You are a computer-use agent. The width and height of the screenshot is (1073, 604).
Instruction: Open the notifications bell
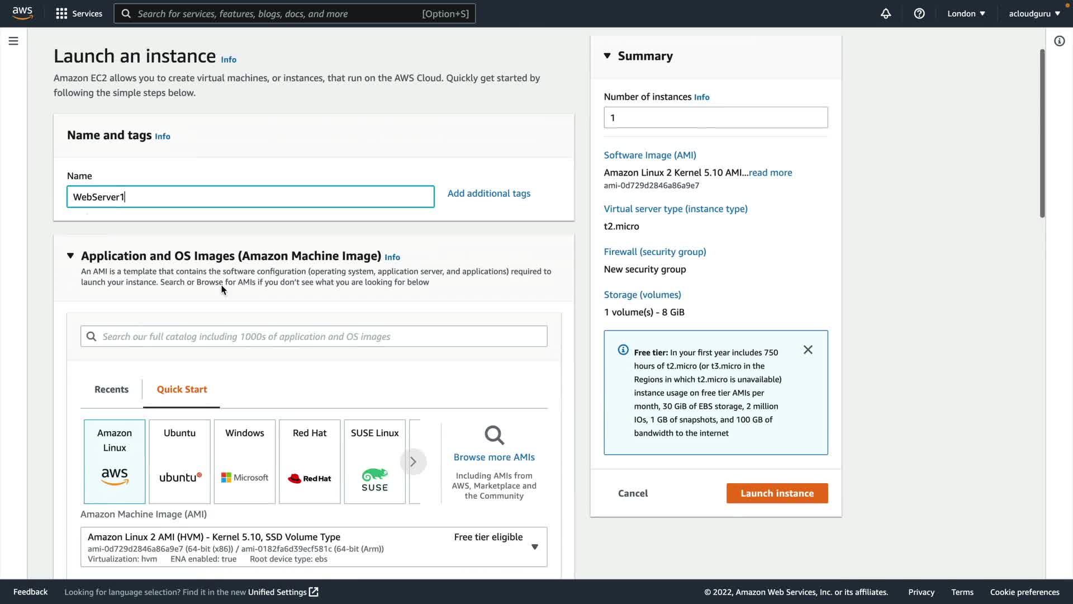[886, 13]
